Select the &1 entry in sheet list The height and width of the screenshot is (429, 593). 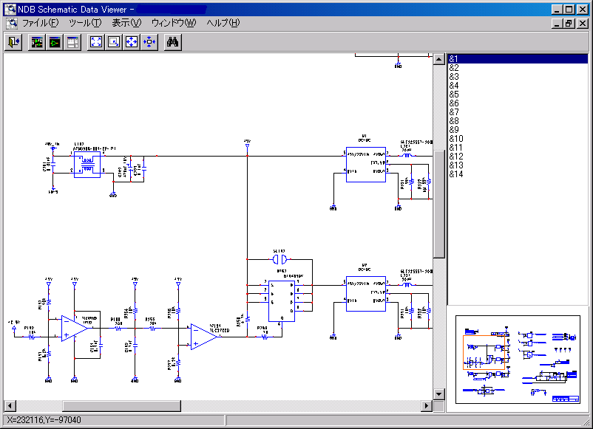click(x=454, y=59)
